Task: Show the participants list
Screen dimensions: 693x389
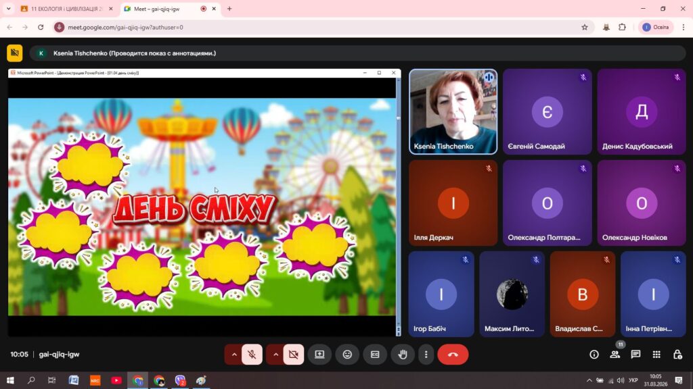Action: pos(614,355)
